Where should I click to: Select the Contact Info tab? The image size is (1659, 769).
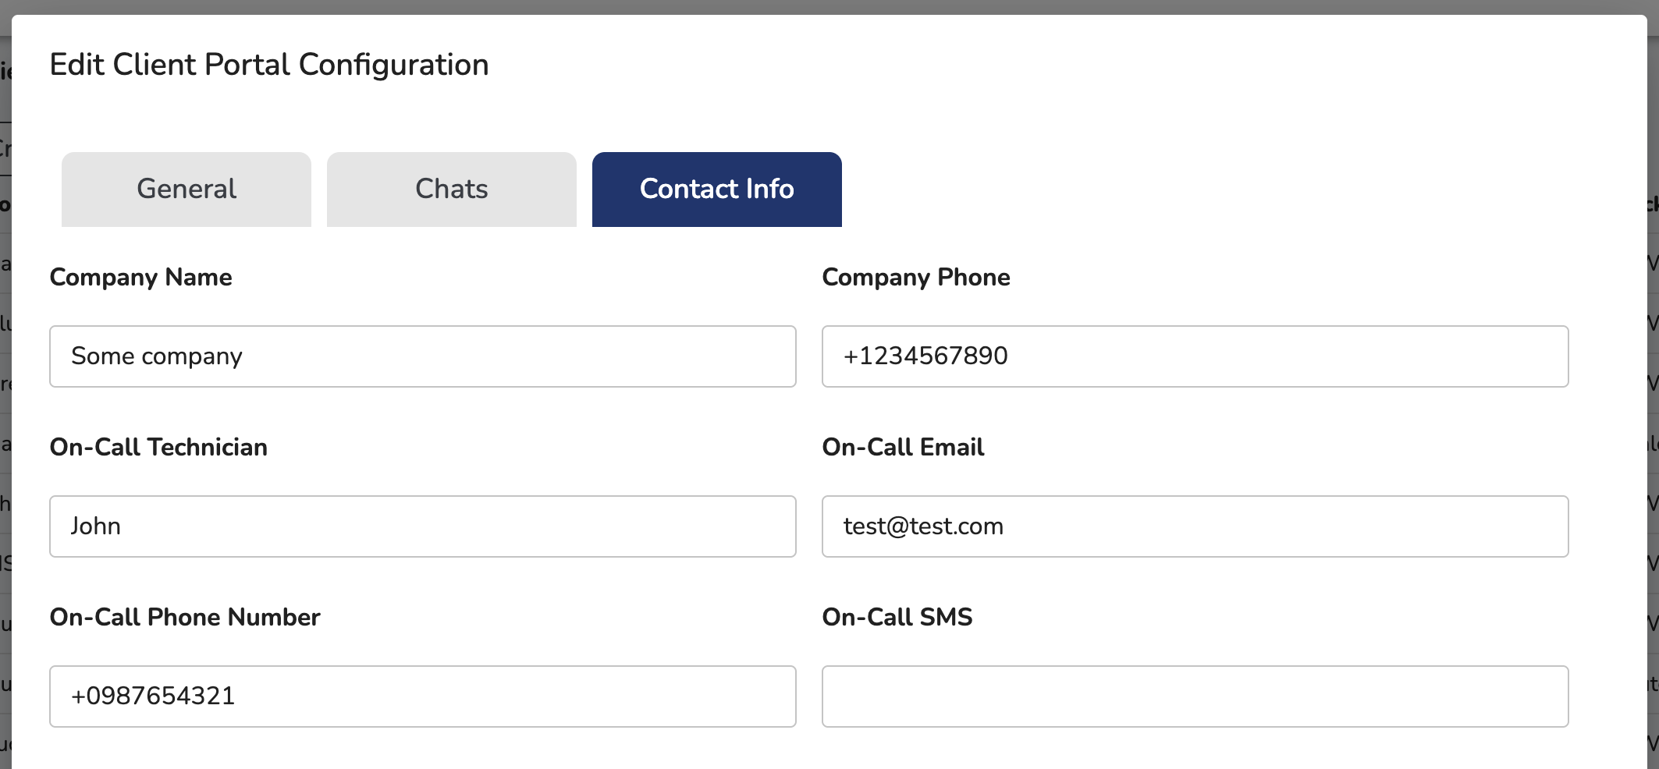tap(716, 190)
